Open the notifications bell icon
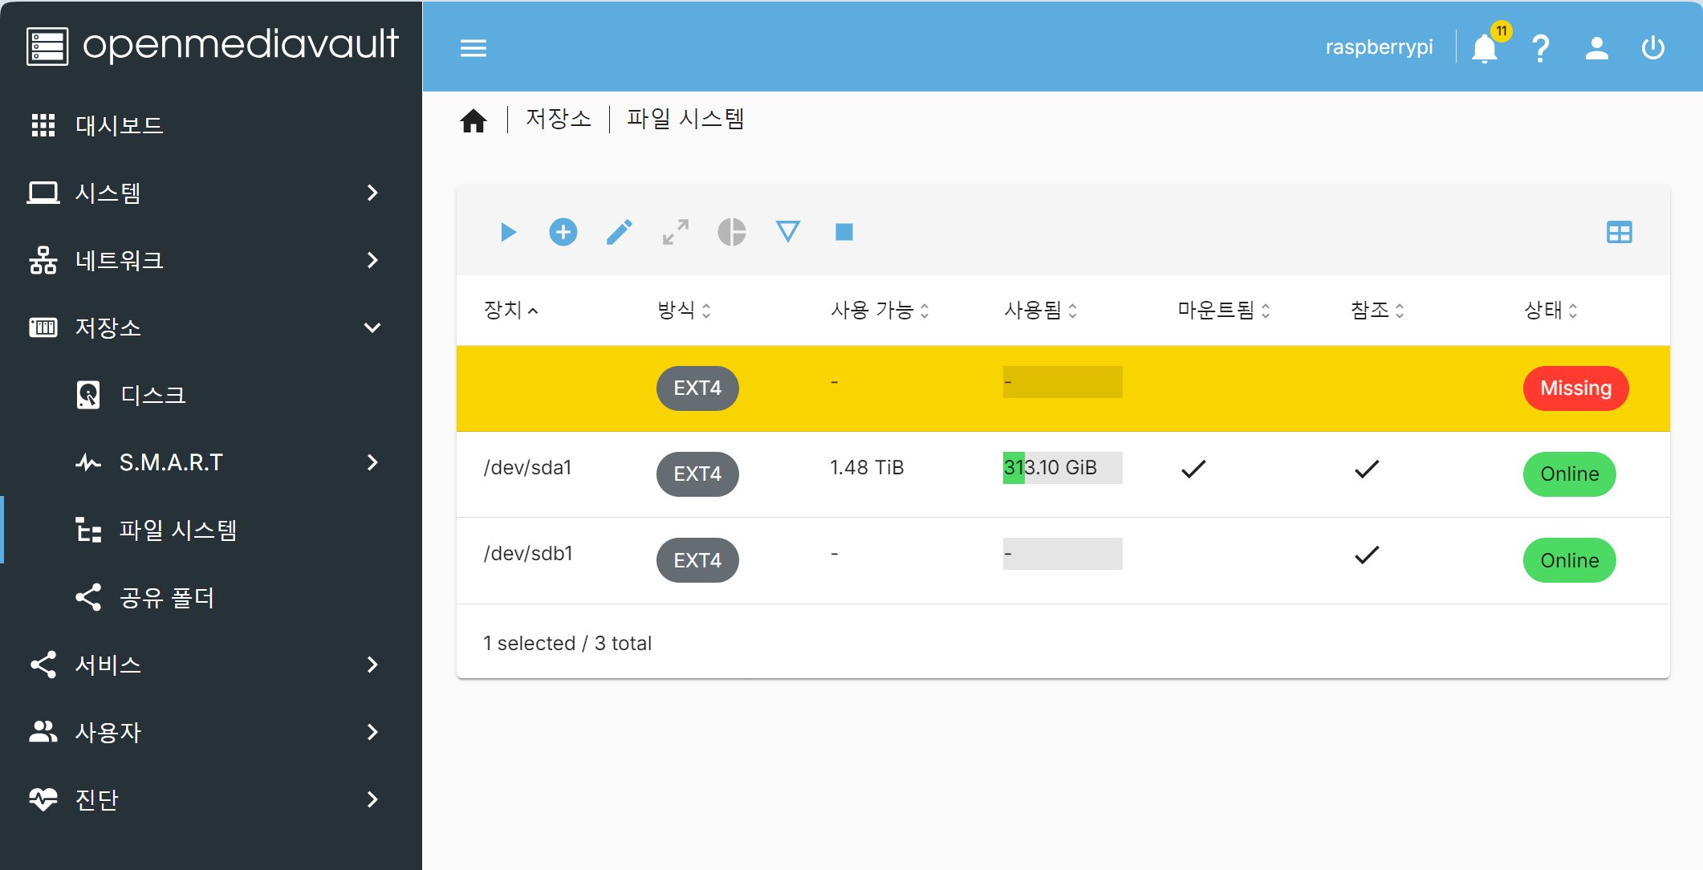The height and width of the screenshot is (870, 1703). coord(1485,48)
